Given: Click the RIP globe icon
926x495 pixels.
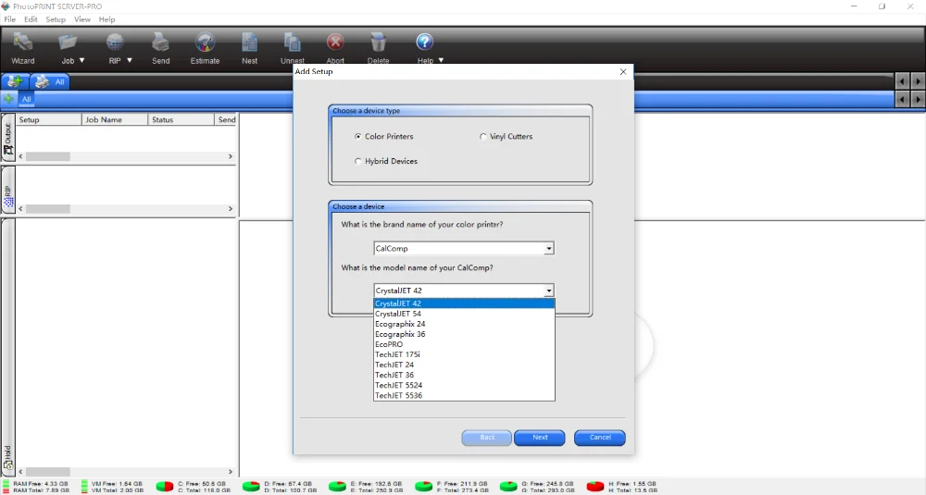Looking at the screenshot, I should coord(115,43).
